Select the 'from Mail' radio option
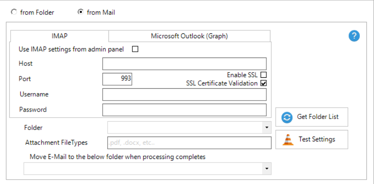The width and height of the screenshot is (374, 184). (x=80, y=12)
